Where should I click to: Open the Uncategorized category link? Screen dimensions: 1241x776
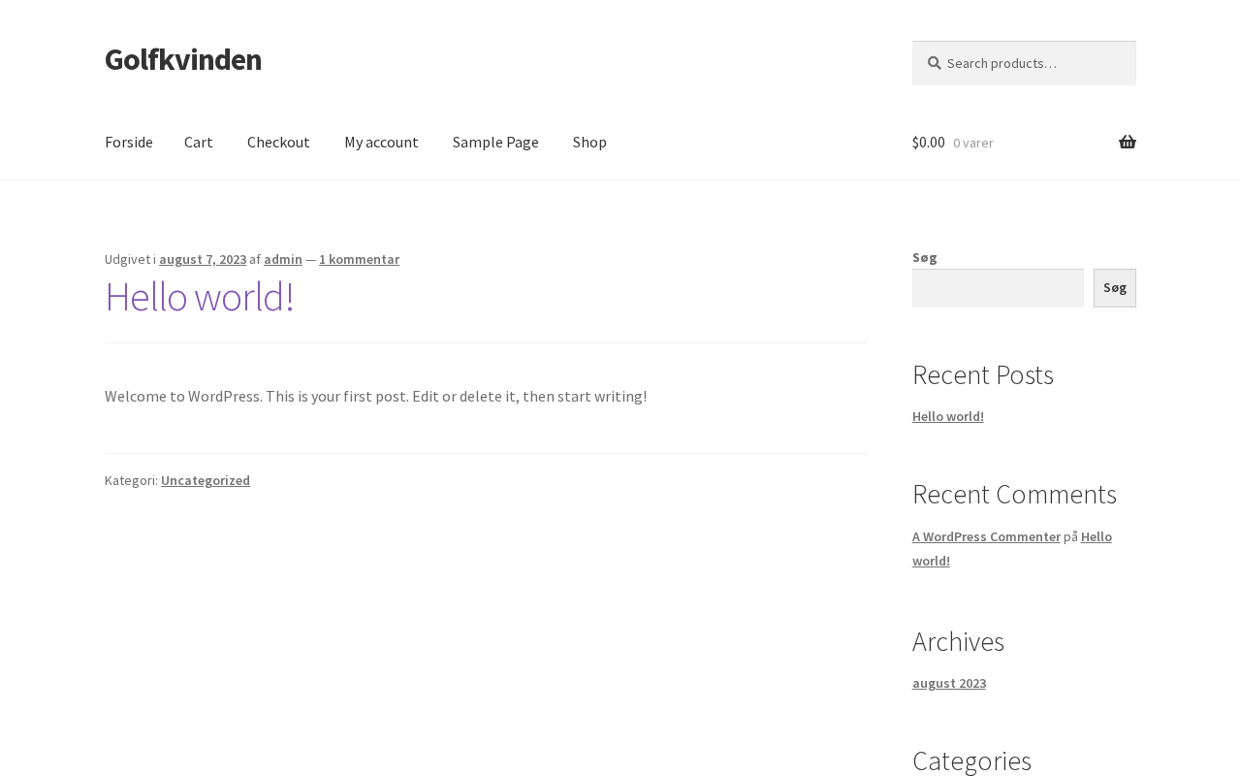tap(206, 480)
